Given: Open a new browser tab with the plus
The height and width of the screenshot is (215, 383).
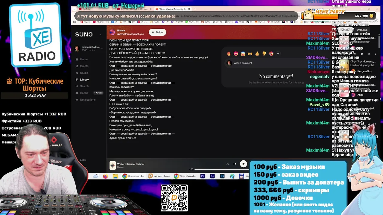Looking at the screenshot, I should tap(195, 9).
